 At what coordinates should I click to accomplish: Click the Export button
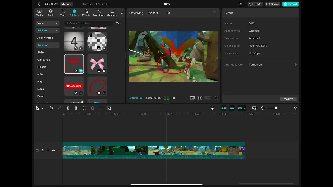pos(290,4)
